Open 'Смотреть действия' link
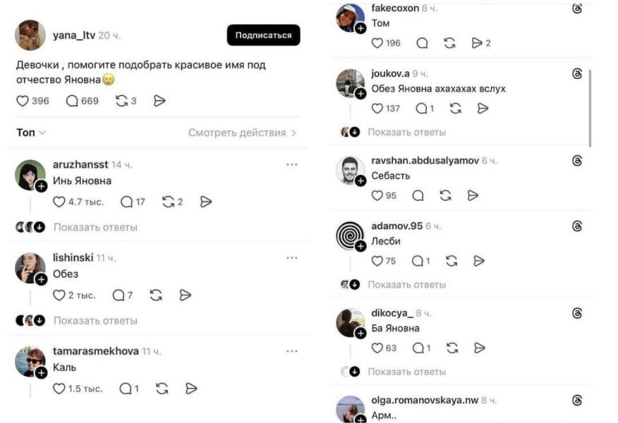 click(242, 133)
